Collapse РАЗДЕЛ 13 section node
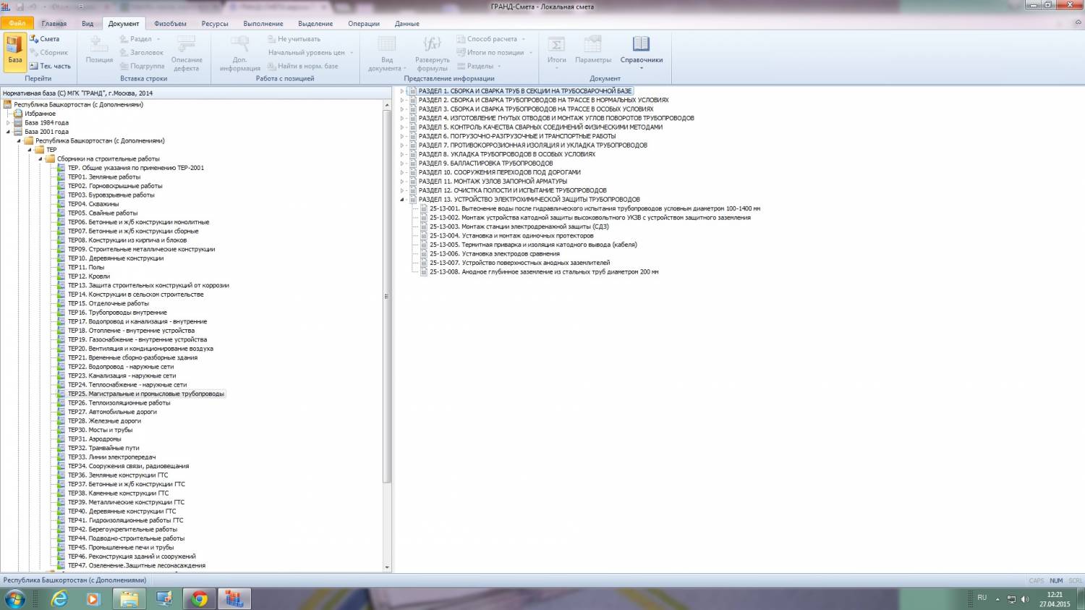The width and height of the screenshot is (1085, 610). [x=403, y=200]
